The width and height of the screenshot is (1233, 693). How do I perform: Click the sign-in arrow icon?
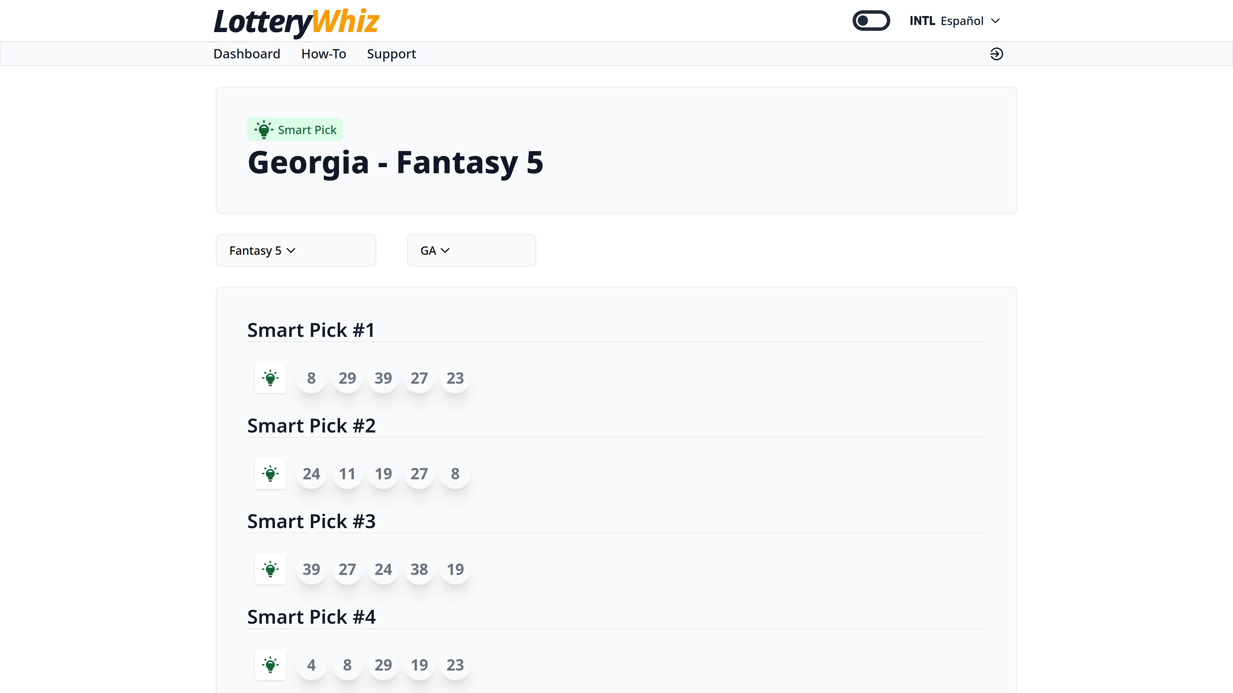pyautogui.click(x=996, y=54)
